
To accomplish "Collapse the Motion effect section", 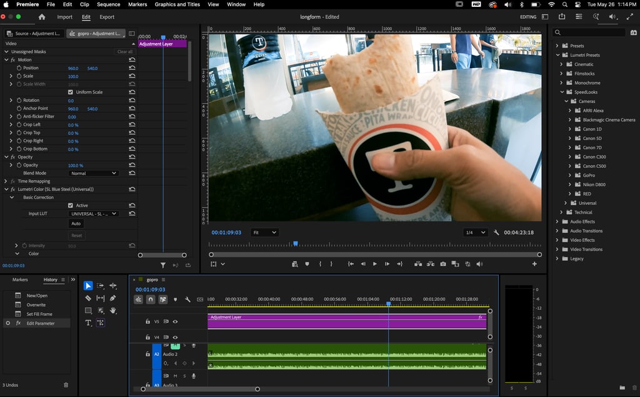I will 6,59.
